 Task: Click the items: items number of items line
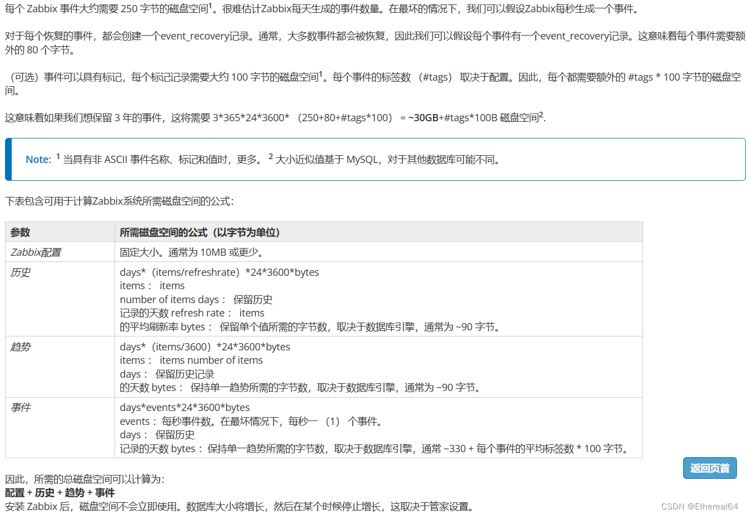(191, 360)
